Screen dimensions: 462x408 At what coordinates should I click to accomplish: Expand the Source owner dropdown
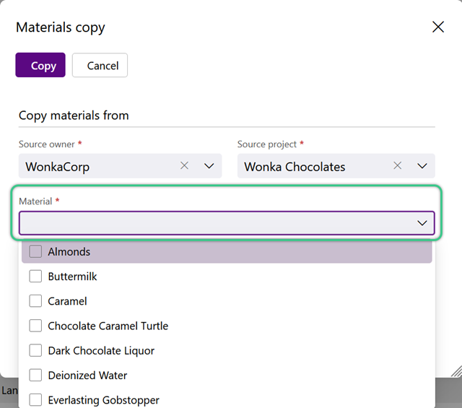(209, 166)
